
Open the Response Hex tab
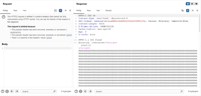click(98, 10)
